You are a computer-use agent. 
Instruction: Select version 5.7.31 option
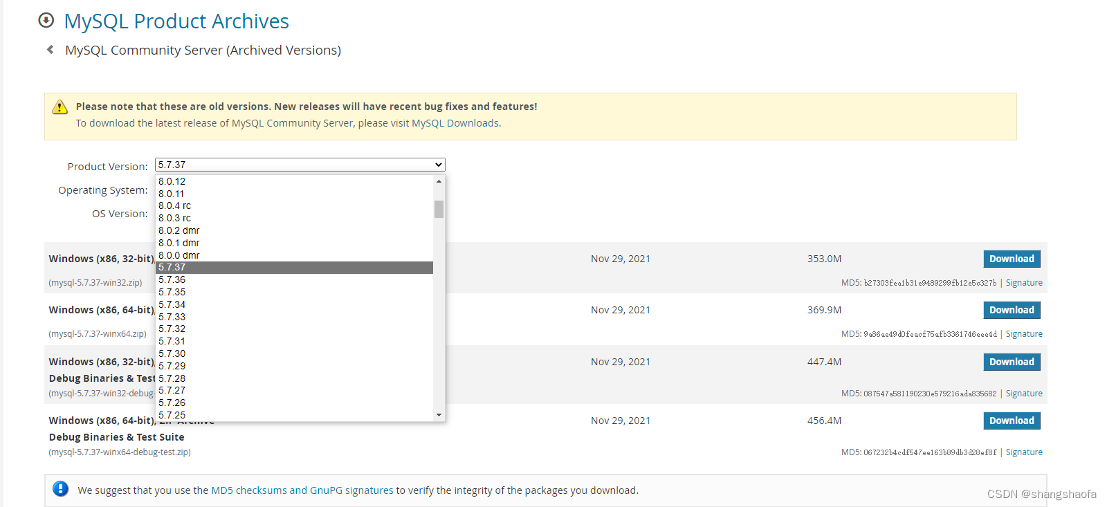[295, 341]
